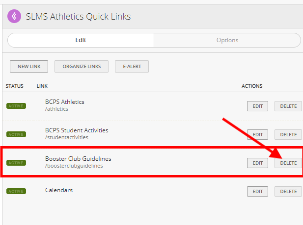Click the purple back arrow icon
Viewport: 303px width, 225px height.
[x=14, y=16]
